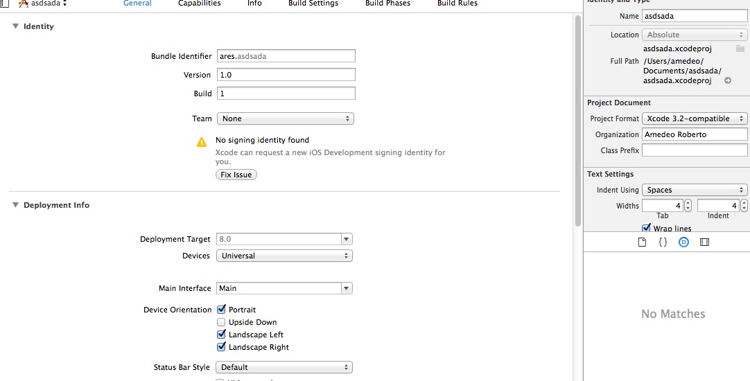The height and width of the screenshot is (381, 750).
Task: Click the 'Text Settings' heading
Action: (x=611, y=174)
